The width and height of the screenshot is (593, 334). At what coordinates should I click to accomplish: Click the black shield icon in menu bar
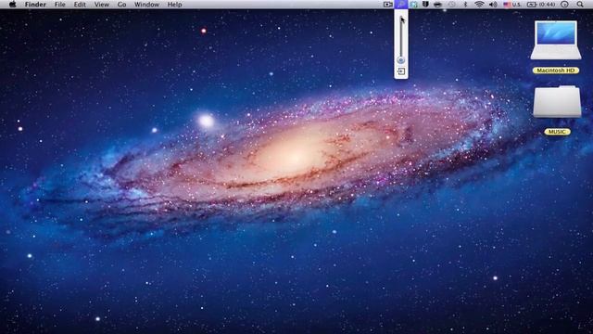pyautogui.click(x=425, y=5)
